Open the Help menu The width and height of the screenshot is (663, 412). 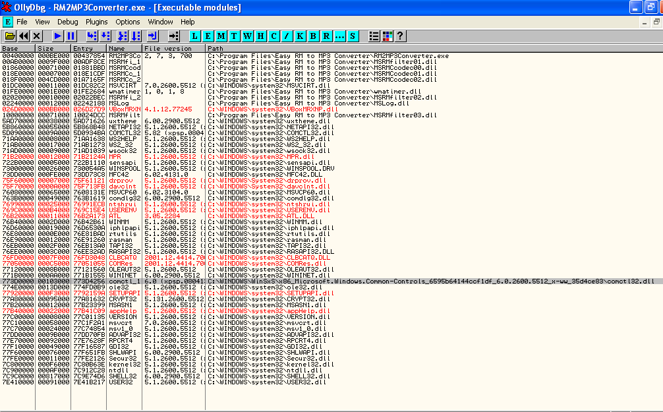tap(188, 22)
